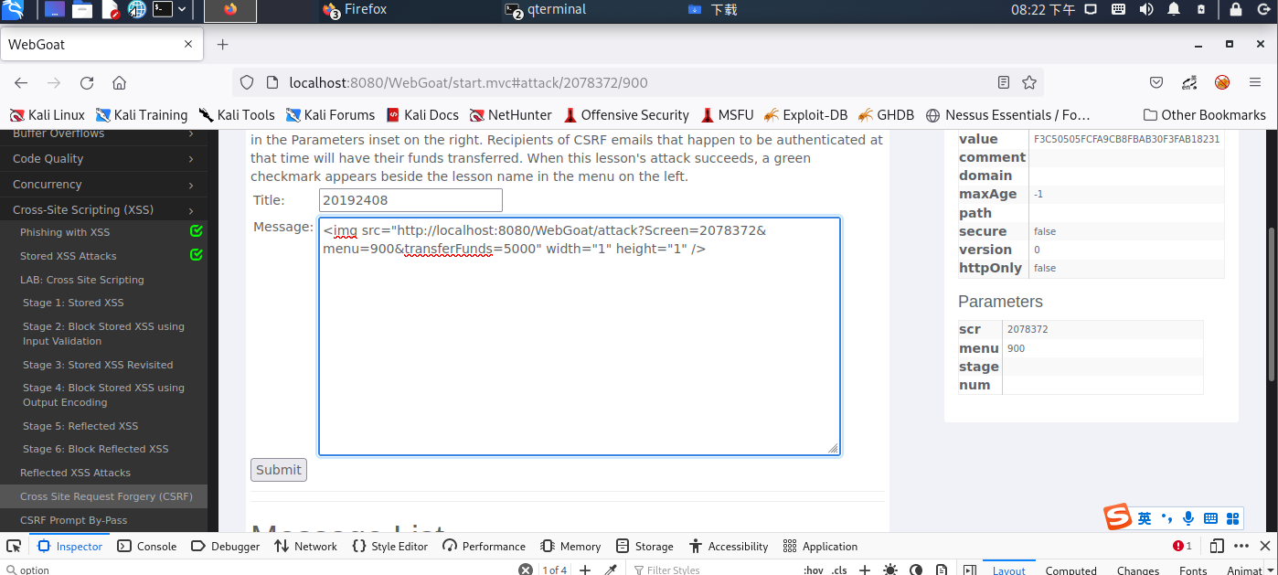Switch to the Debugger devtools tab
The image size is (1278, 575).
[x=225, y=546]
